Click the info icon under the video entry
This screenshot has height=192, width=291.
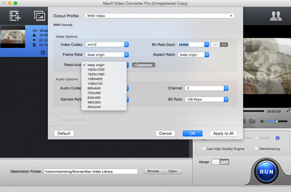point(43,52)
